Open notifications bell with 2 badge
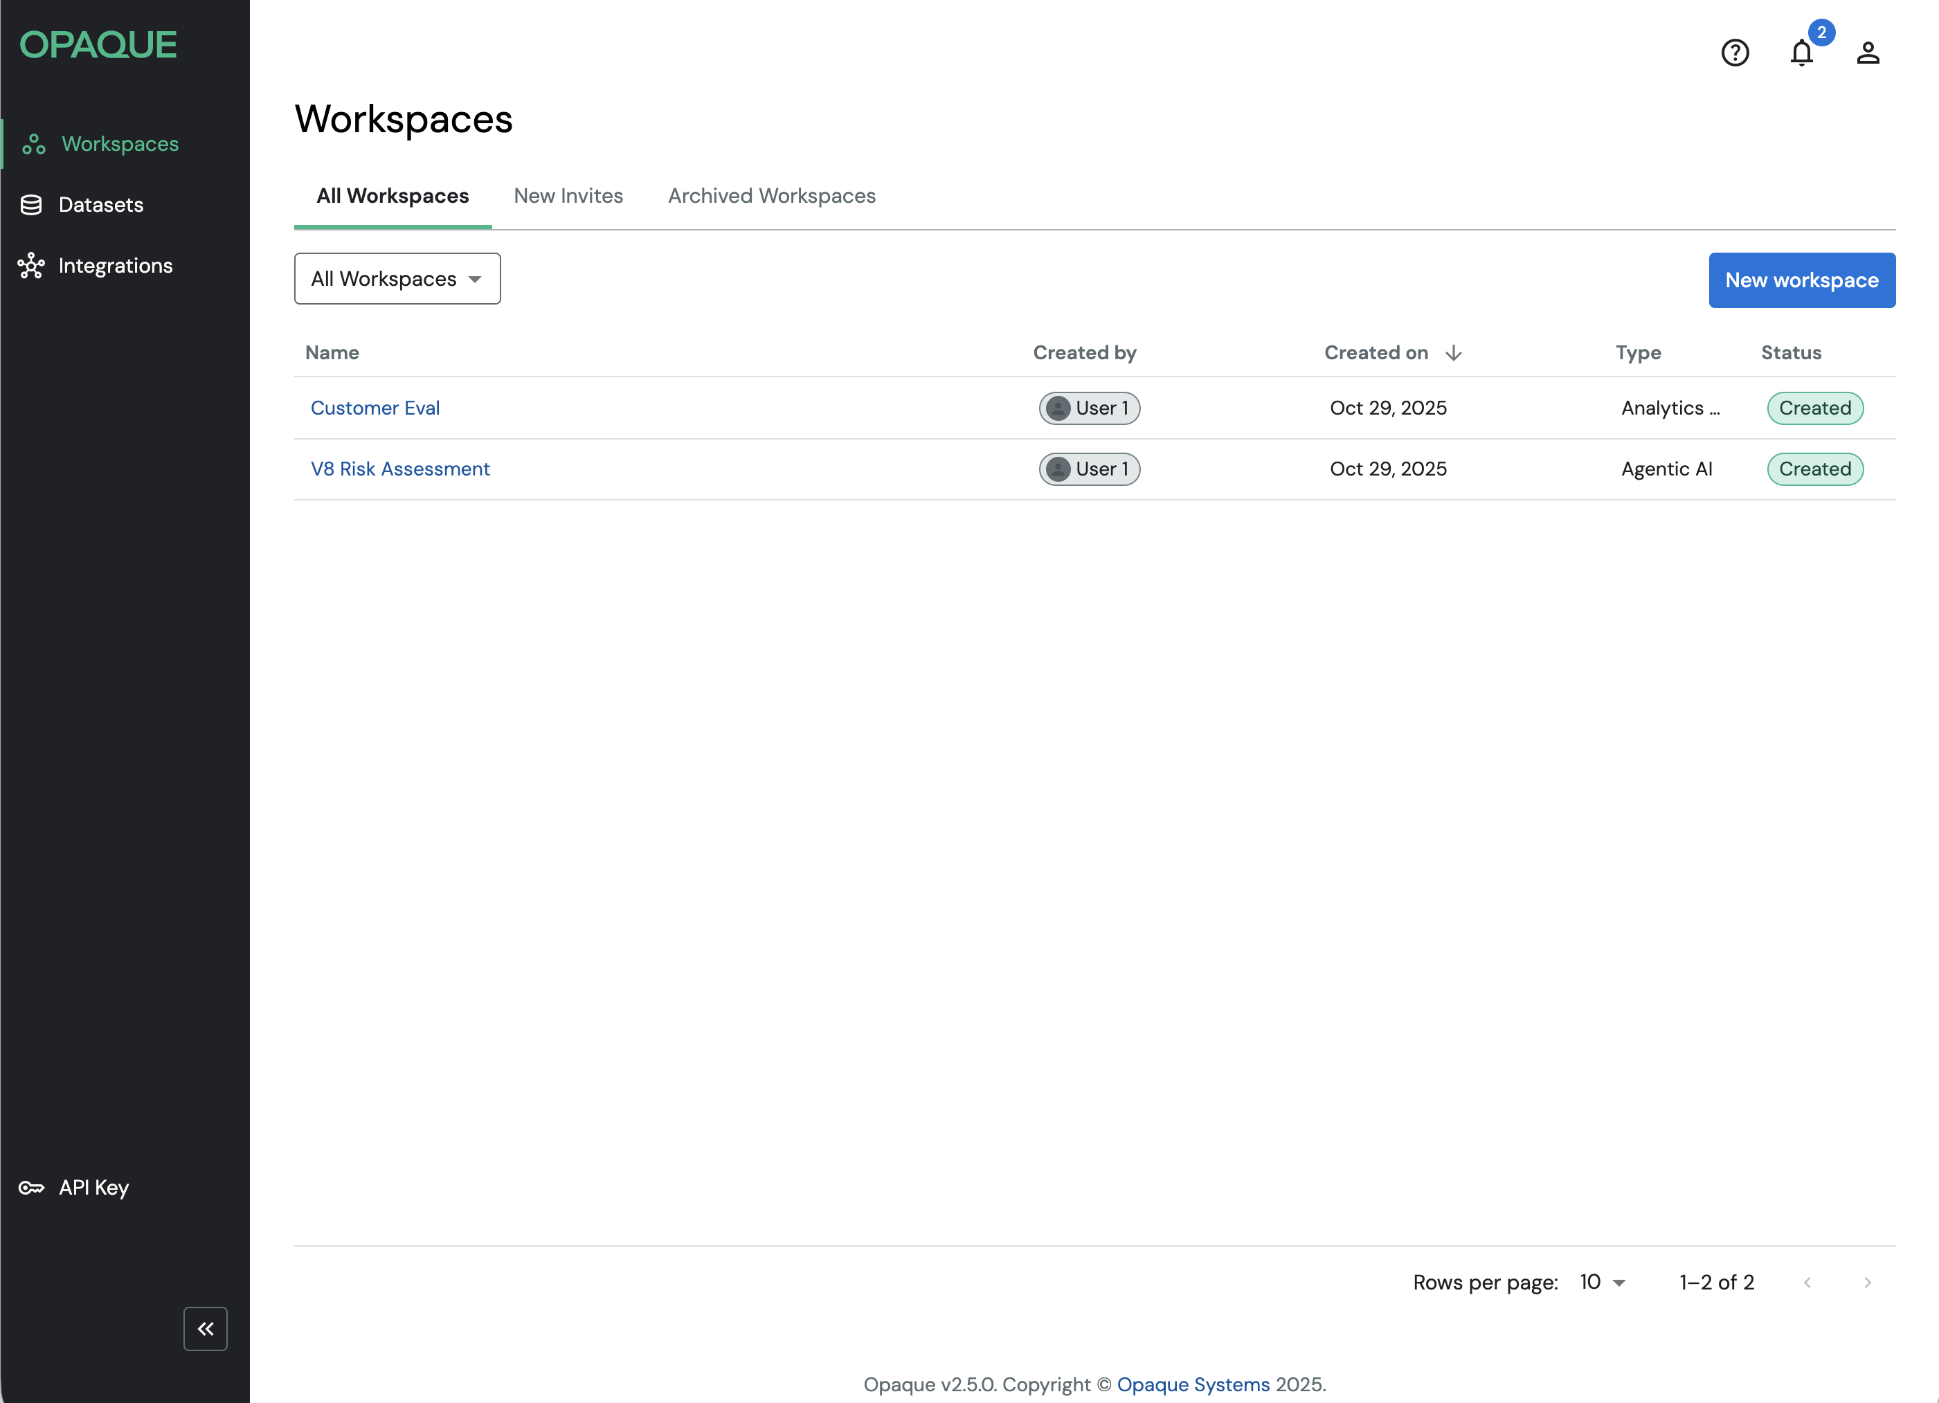 click(x=1801, y=53)
